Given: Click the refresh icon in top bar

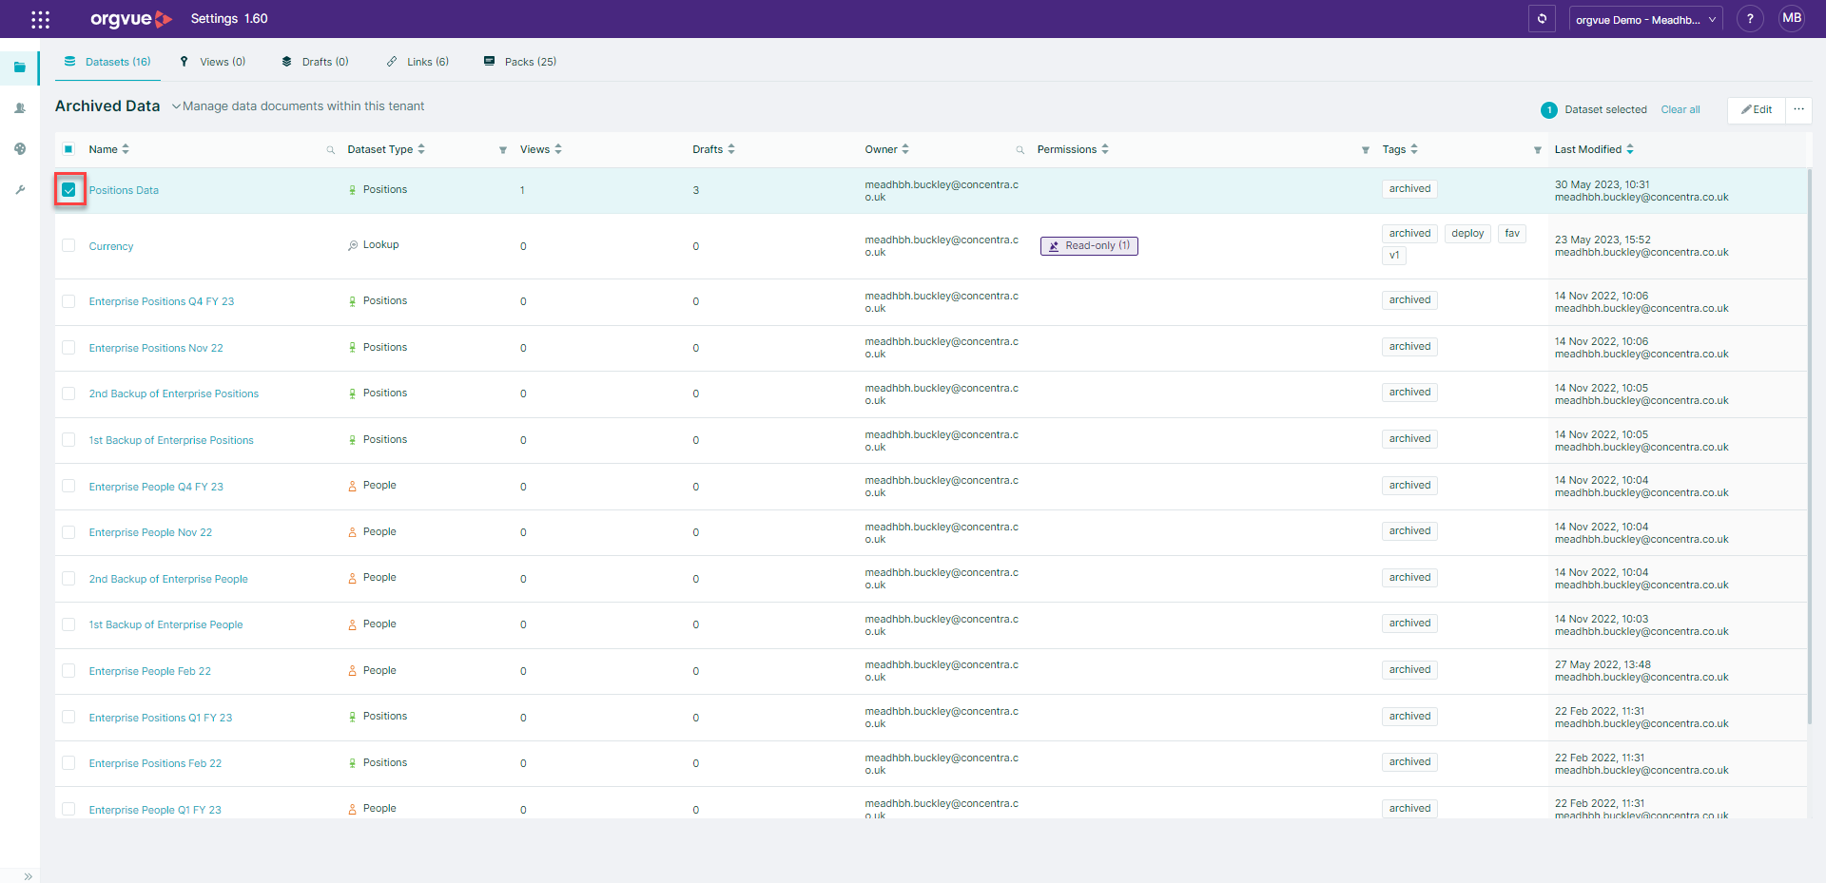Looking at the screenshot, I should pyautogui.click(x=1542, y=19).
